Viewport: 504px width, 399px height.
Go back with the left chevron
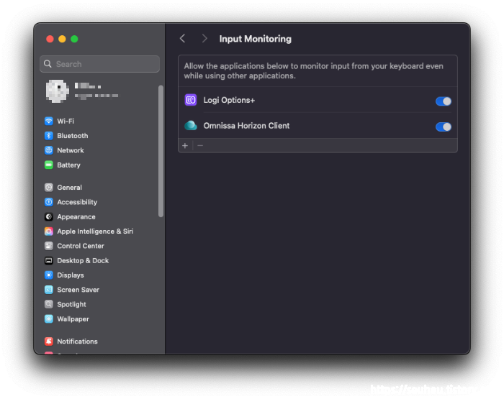183,39
